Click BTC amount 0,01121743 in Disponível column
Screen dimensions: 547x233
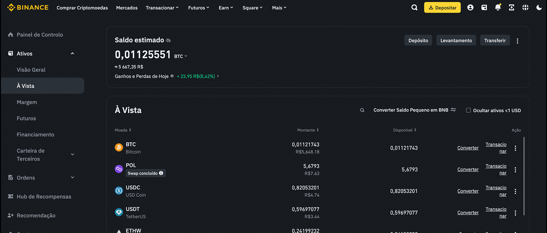[x=404, y=148]
